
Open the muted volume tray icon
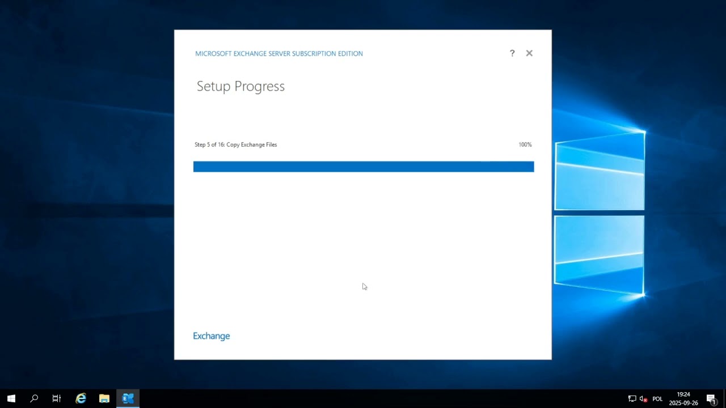(644, 399)
